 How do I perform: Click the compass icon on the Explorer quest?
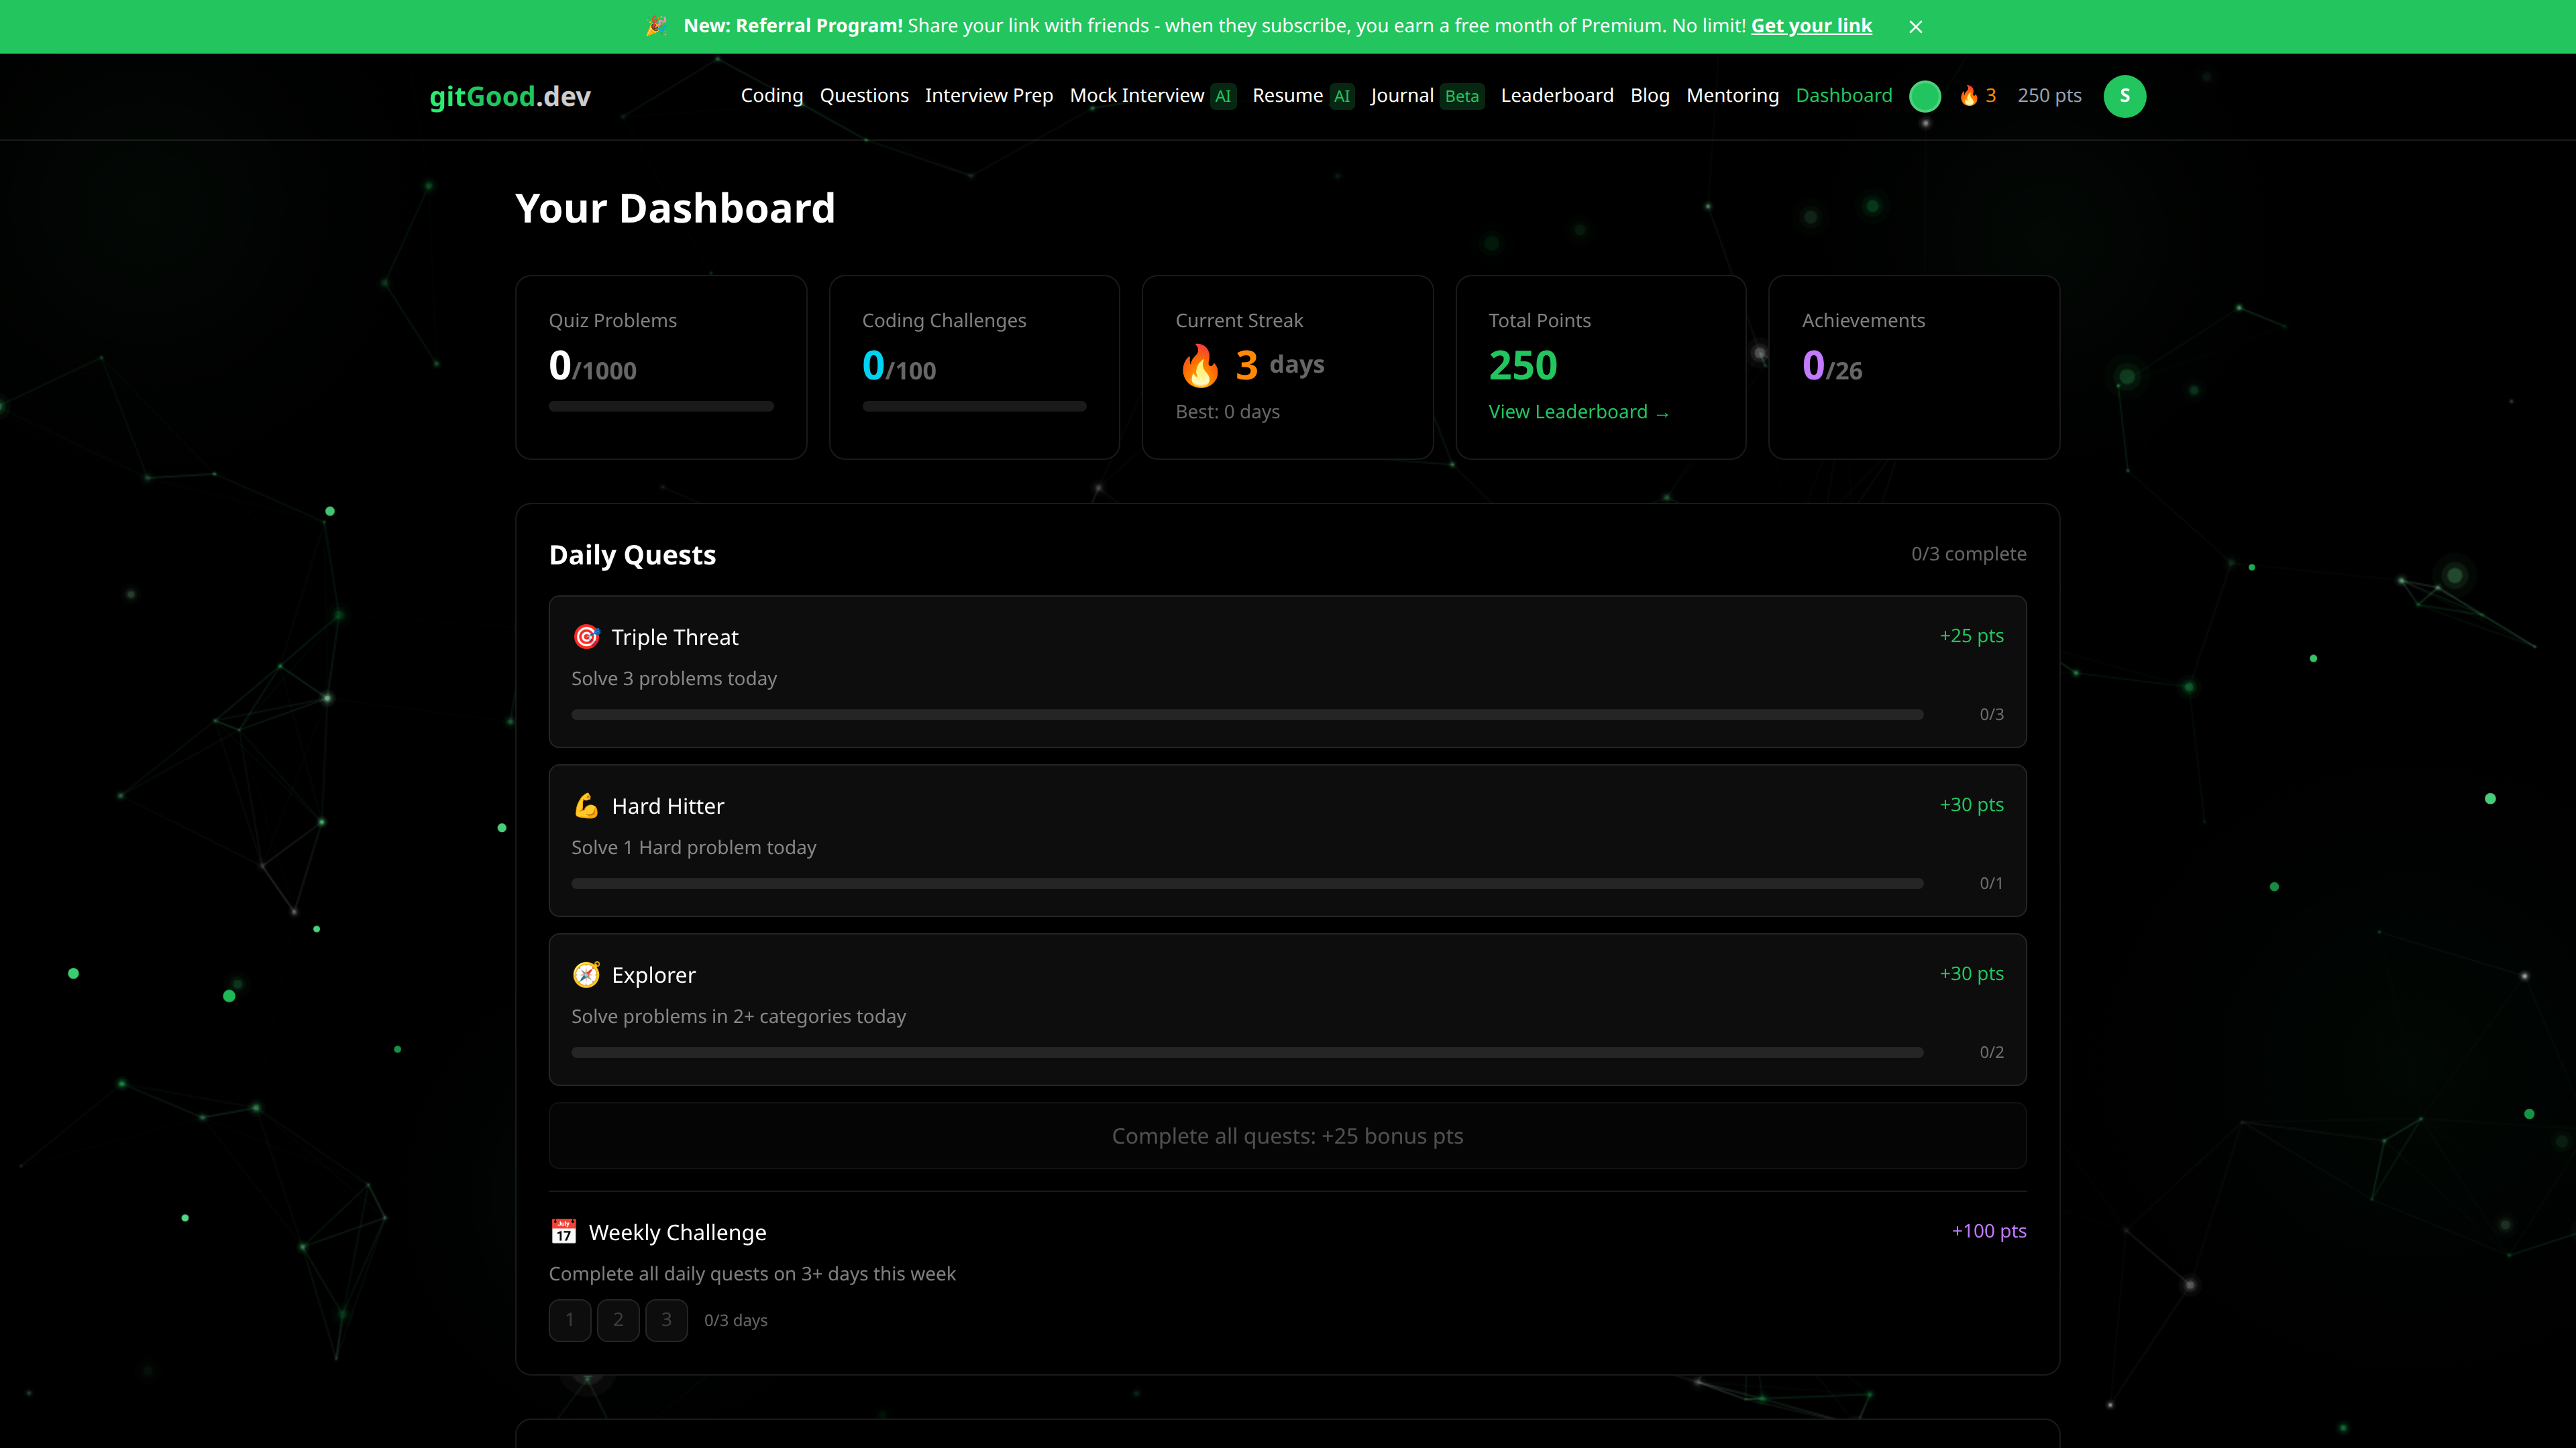coord(586,974)
